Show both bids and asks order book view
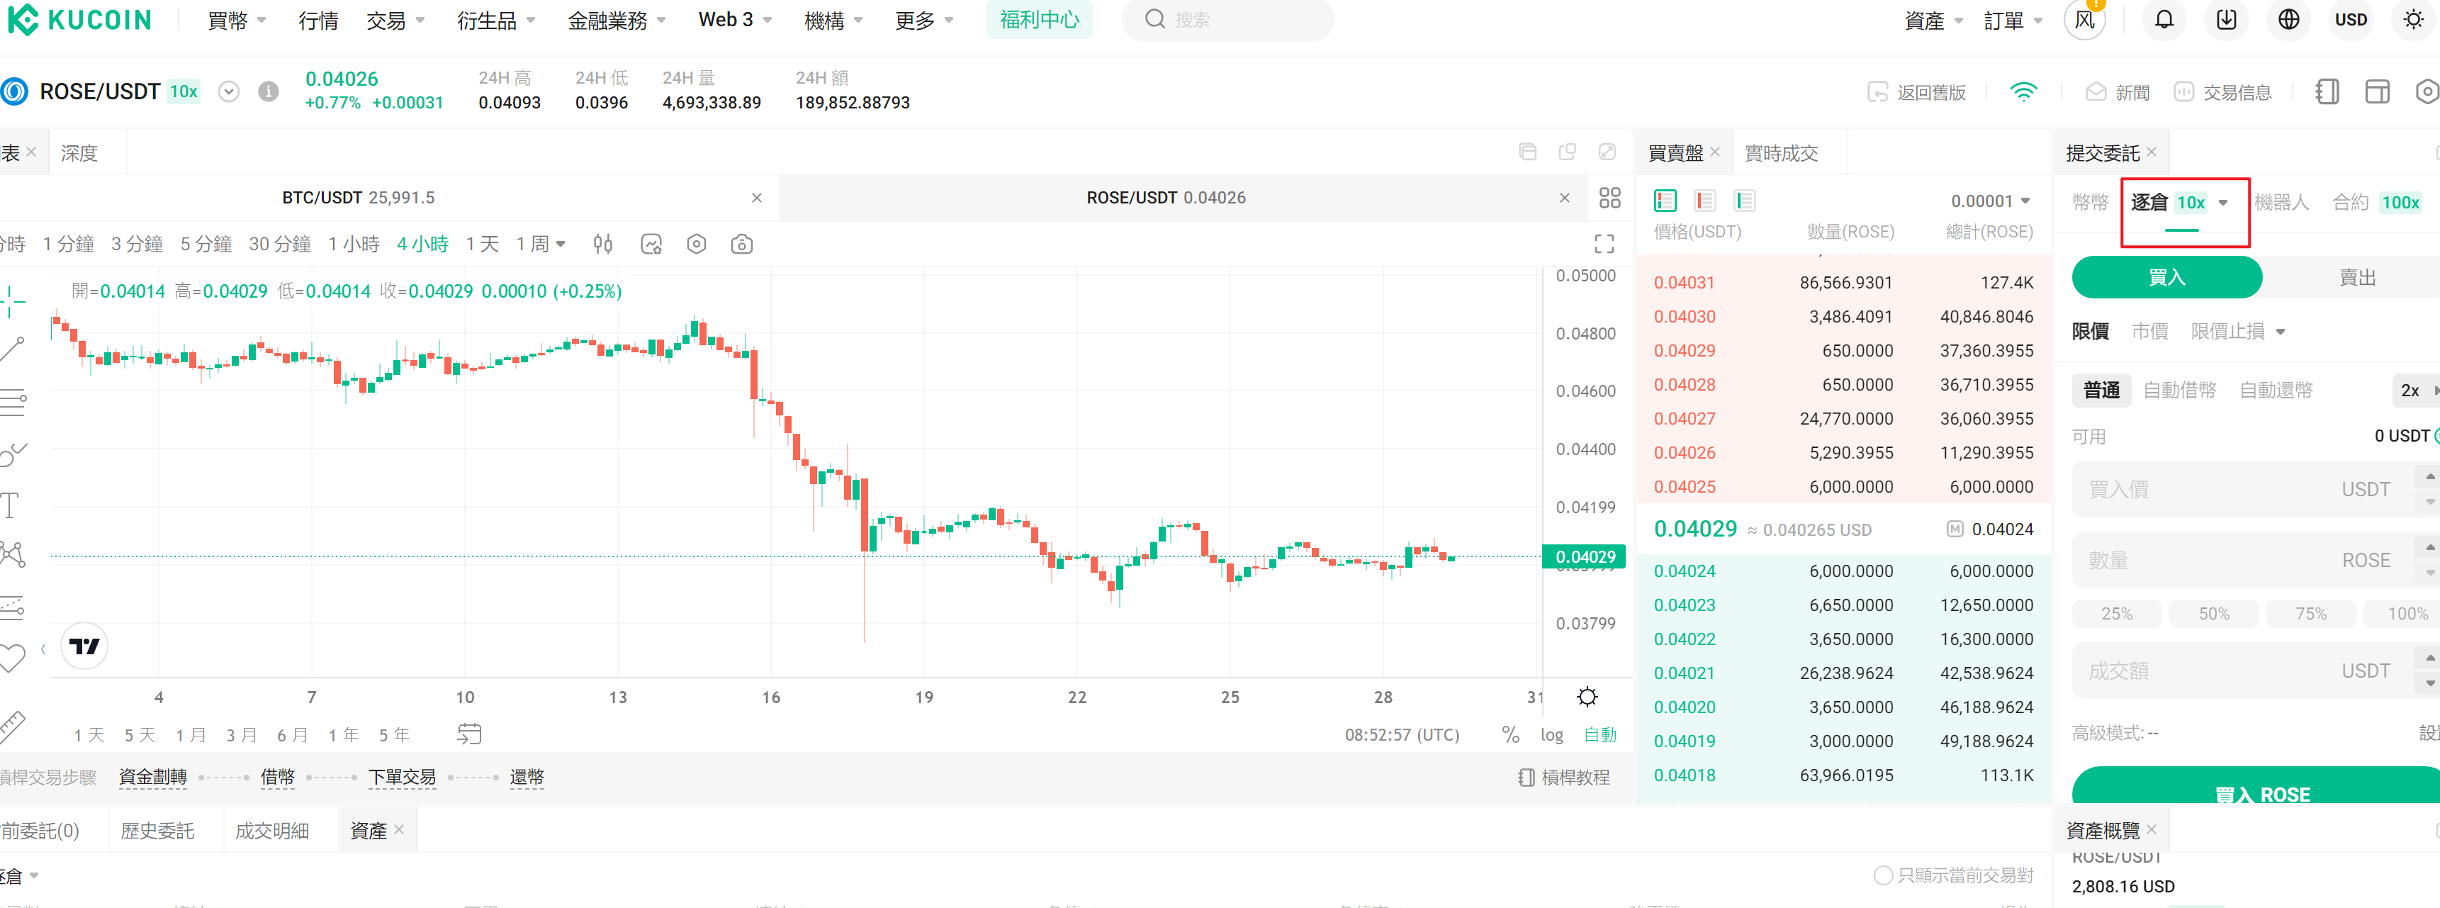Viewport: 2440px width, 908px height. click(x=1664, y=201)
